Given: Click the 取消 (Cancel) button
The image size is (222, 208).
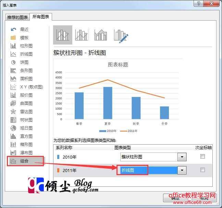Looking at the screenshot, I should pos(204,198).
